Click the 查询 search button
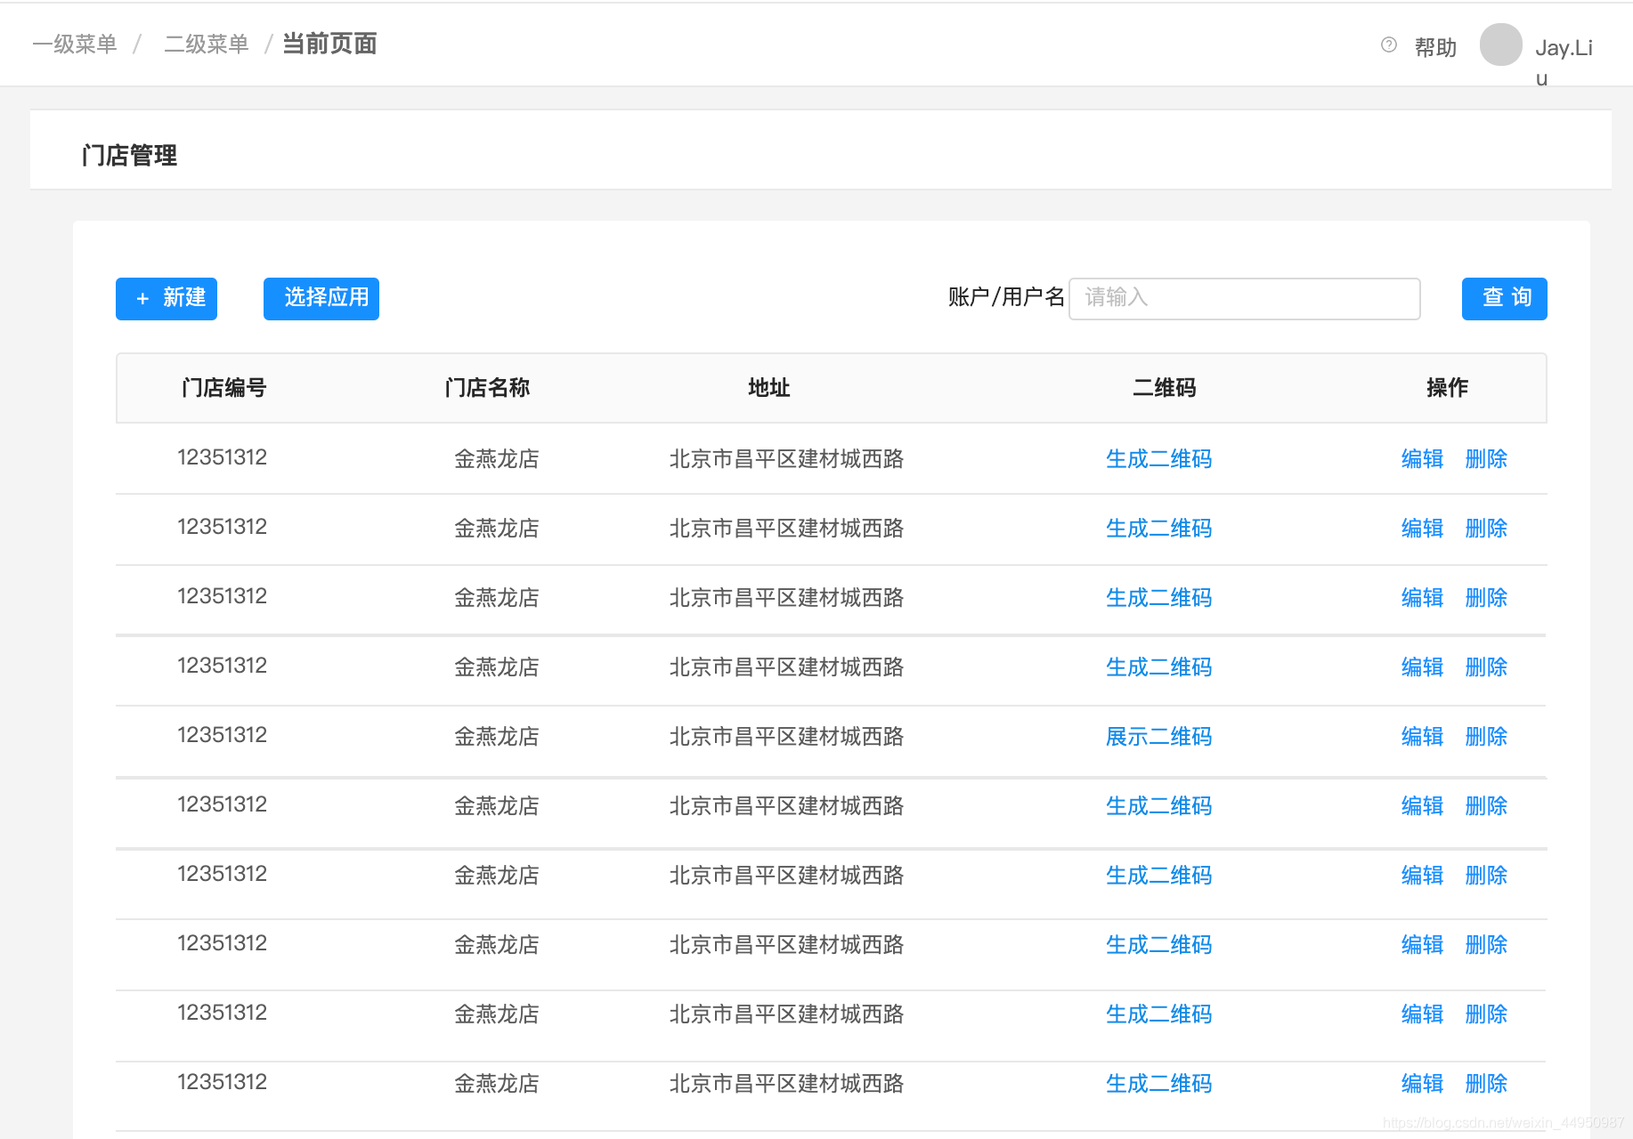 point(1505,298)
